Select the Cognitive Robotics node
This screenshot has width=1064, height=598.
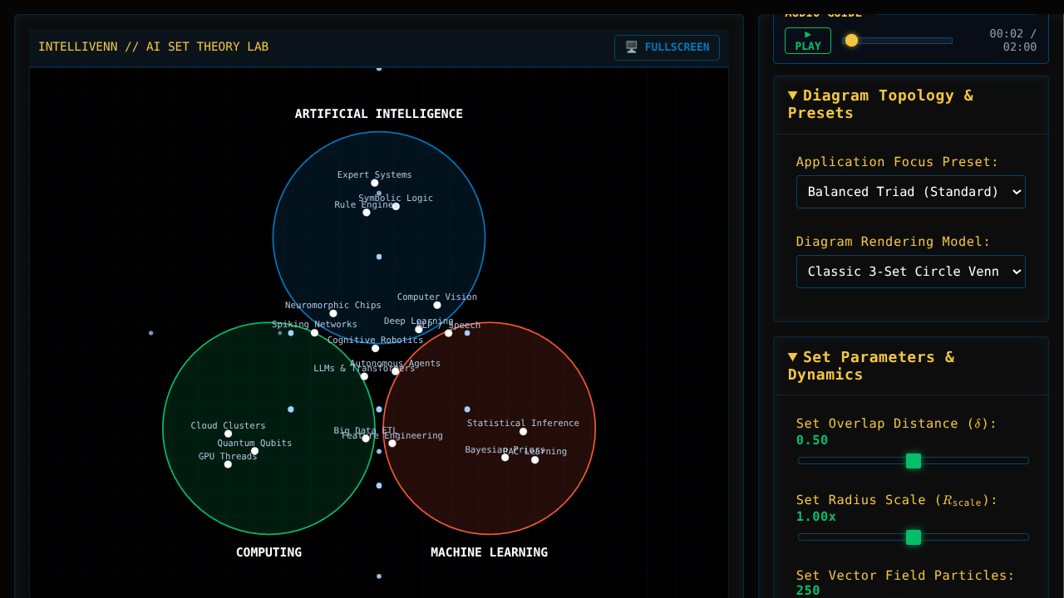click(376, 349)
